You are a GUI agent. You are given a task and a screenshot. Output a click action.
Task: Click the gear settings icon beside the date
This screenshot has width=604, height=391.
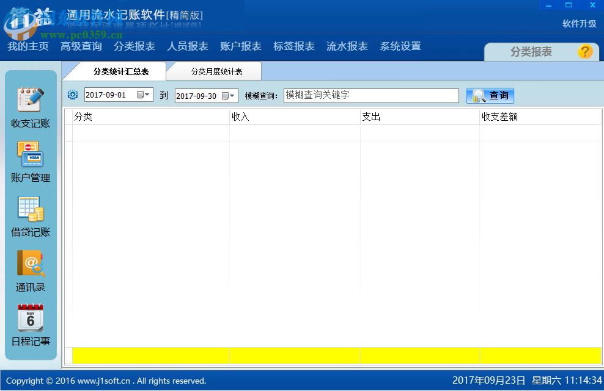point(72,95)
